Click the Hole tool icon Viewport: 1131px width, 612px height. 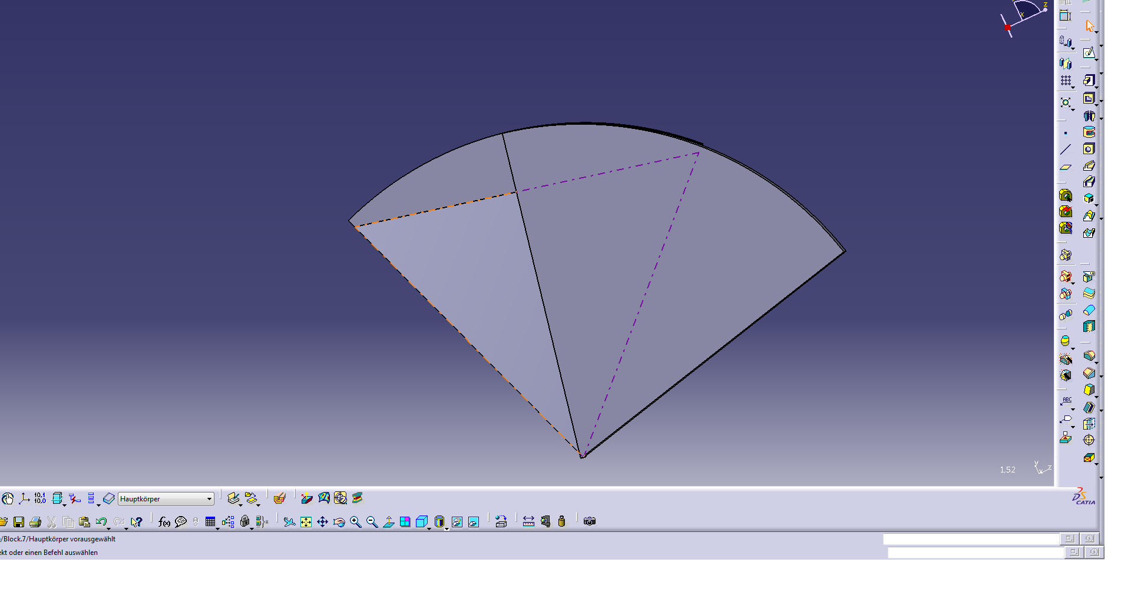pos(1089,149)
